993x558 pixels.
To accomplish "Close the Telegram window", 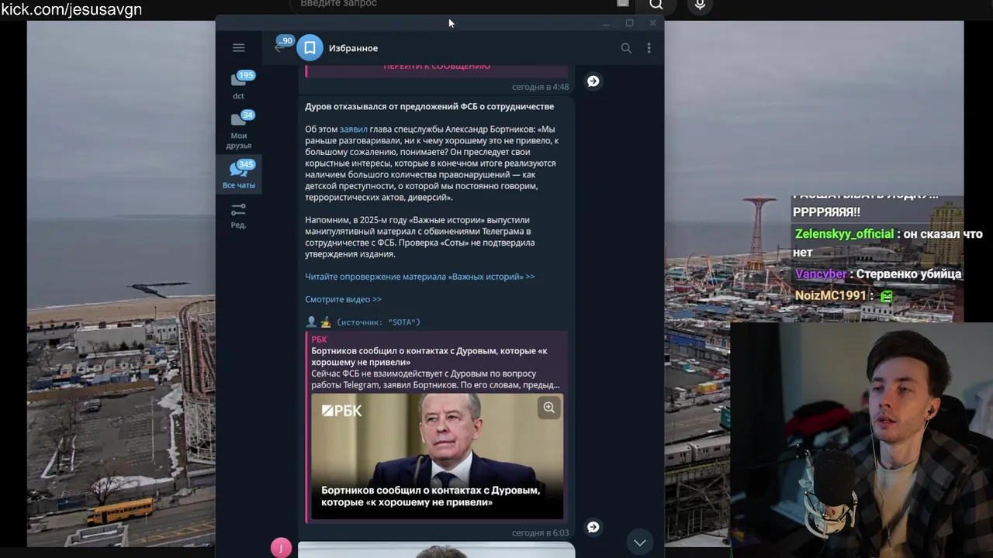I will click(x=652, y=23).
